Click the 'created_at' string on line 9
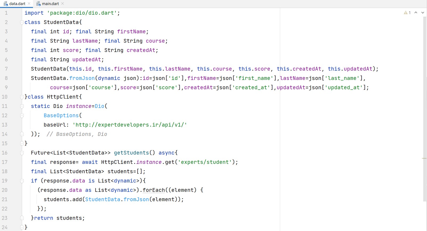The height and width of the screenshot is (231, 427). (251, 87)
